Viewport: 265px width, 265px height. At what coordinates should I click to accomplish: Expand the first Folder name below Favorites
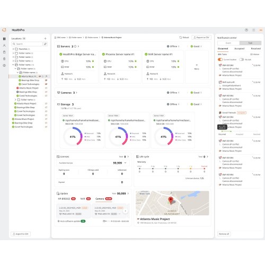[13, 53]
